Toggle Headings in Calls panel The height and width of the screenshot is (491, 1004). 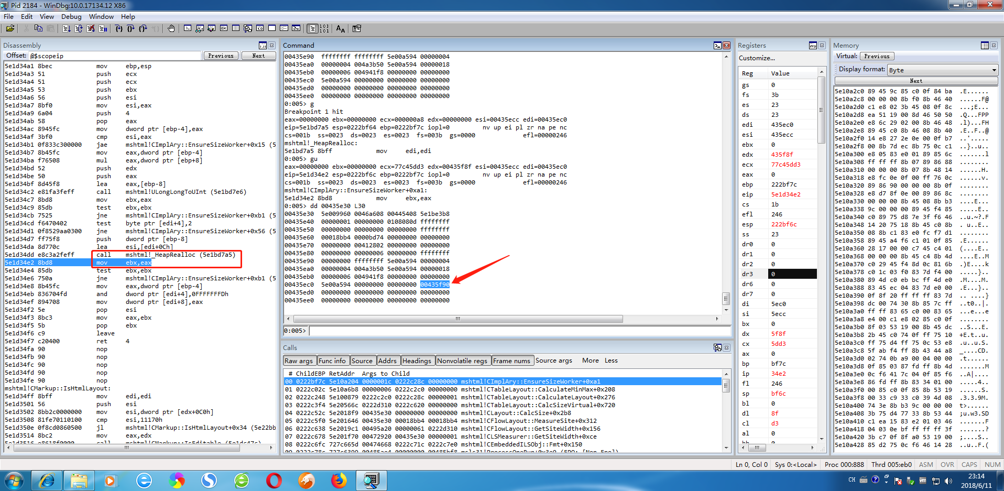[417, 361]
